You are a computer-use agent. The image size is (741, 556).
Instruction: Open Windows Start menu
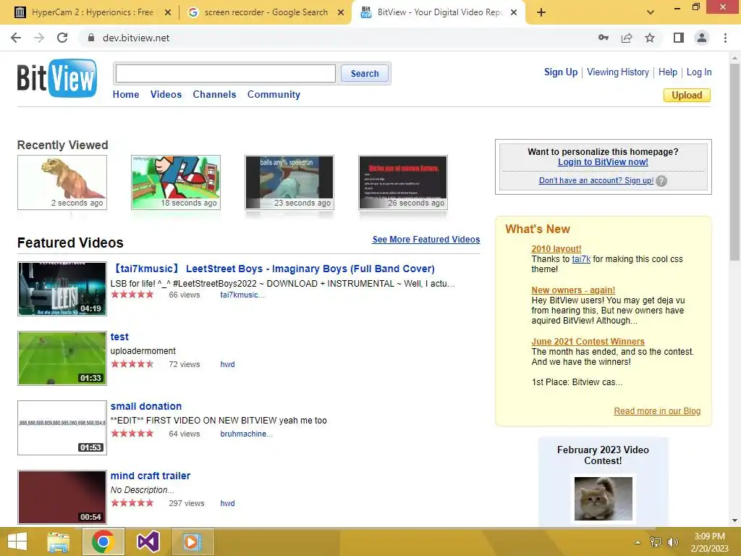click(17, 542)
